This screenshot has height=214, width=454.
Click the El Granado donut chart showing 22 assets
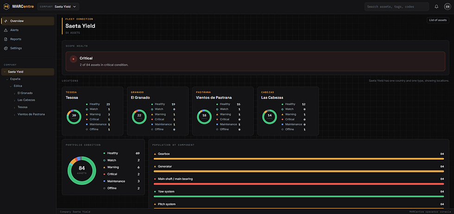pos(139,116)
